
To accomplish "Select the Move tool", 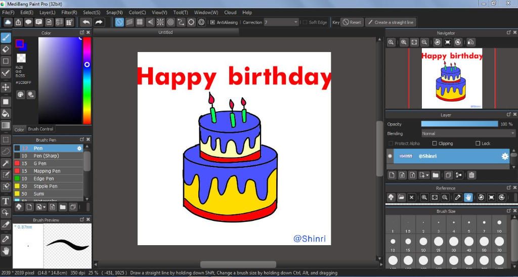I will click(6, 87).
